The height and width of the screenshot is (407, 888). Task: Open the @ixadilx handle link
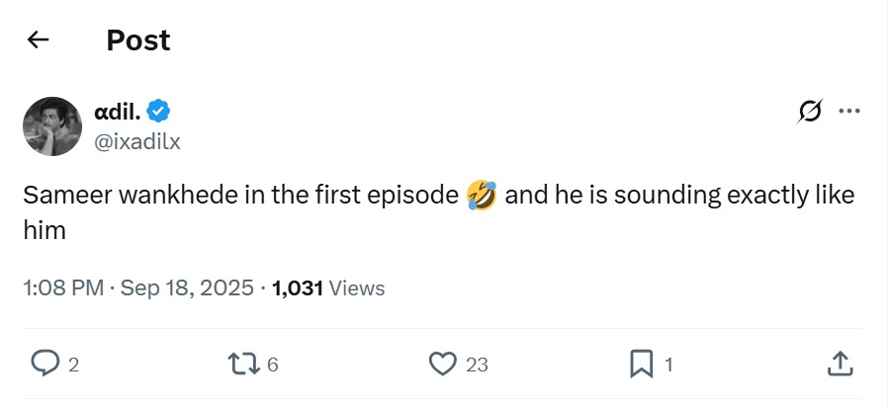135,140
